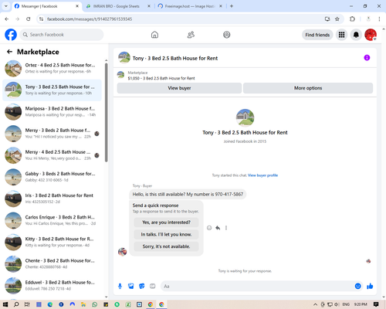The width and height of the screenshot is (386, 309).
Task: Send quick response 'In talks. I'll let you know.'
Action: click(x=166, y=234)
